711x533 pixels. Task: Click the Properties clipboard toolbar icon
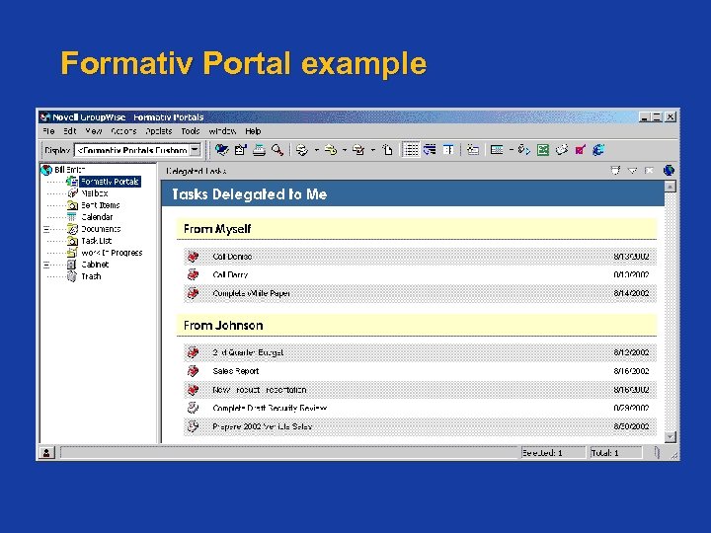click(x=240, y=150)
